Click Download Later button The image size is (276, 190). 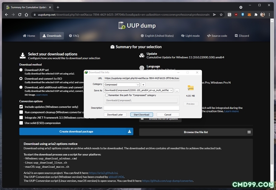tap(115, 115)
